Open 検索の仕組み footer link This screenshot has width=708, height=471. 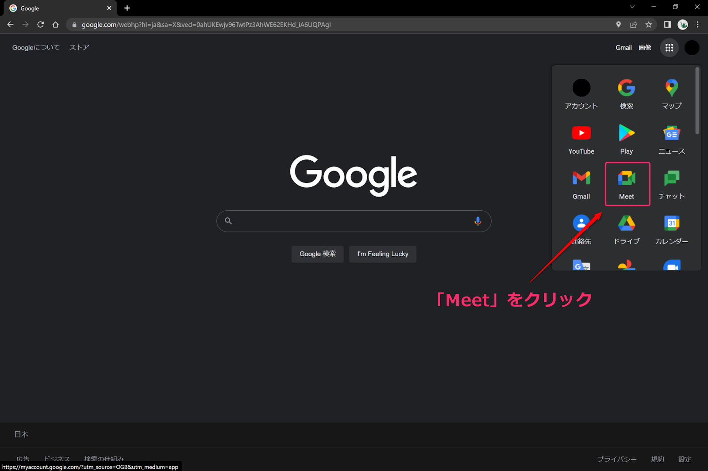click(x=104, y=459)
